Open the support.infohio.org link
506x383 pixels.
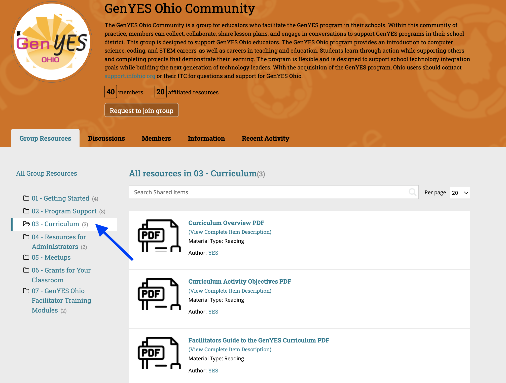point(130,76)
